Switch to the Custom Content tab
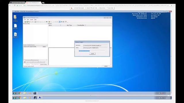Image resolution: width=184 pixels, height=103 pixels. (x=43, y=64)
